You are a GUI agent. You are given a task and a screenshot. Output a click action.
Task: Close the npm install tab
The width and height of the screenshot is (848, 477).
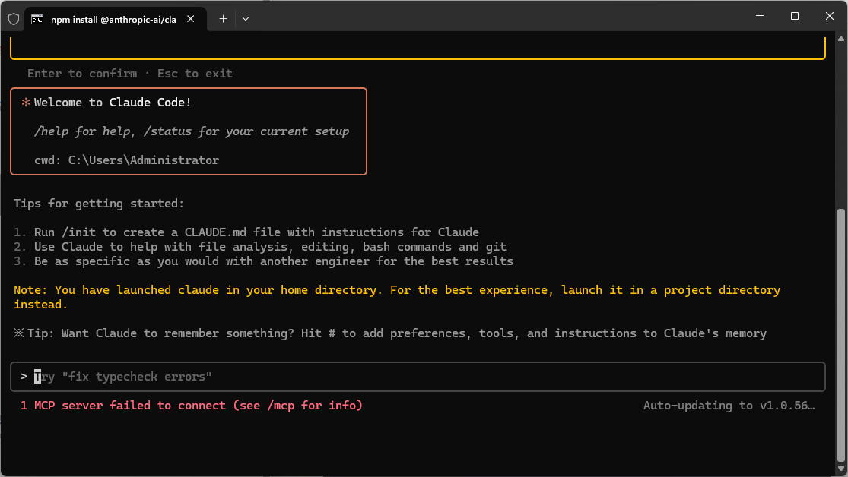pyautogui.click(x=190, y=19)
